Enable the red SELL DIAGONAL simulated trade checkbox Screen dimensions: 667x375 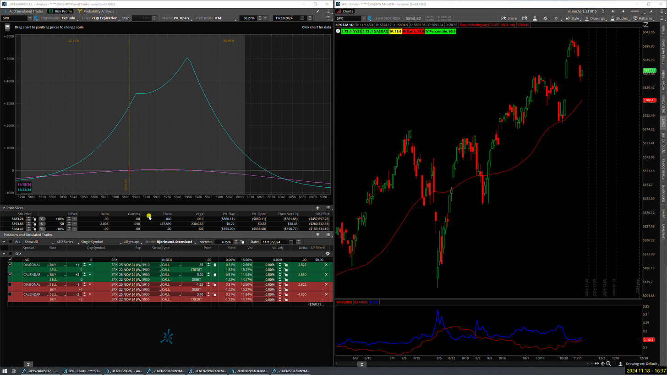click(10, 284)
